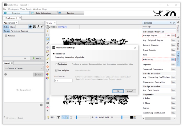The width and height of the screenshot is (183, 127).
Task: Select the edit node attributes tool
Action: [x=48, y=70]
